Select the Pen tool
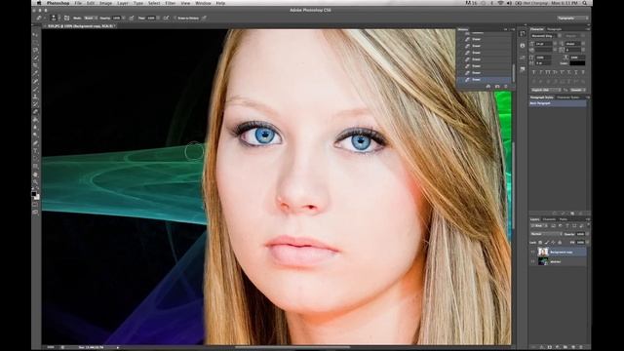624x351 pixels. coord(35,143)
